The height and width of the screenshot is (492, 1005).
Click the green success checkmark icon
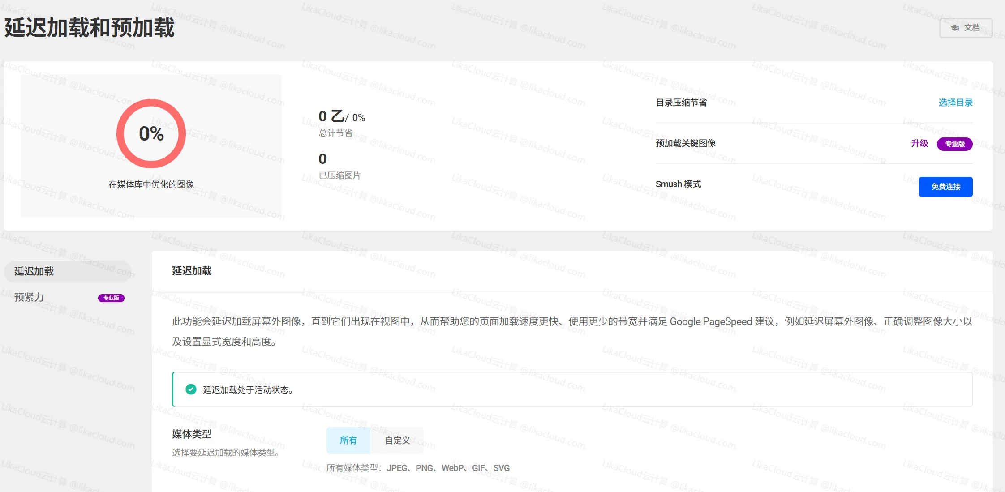(191, 389)
